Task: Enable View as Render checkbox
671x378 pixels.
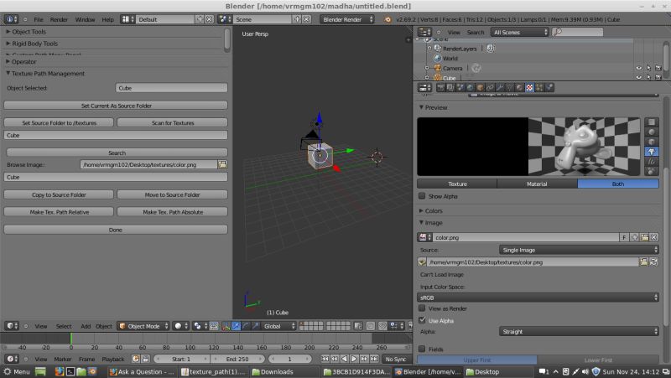Action: point(422,308)
